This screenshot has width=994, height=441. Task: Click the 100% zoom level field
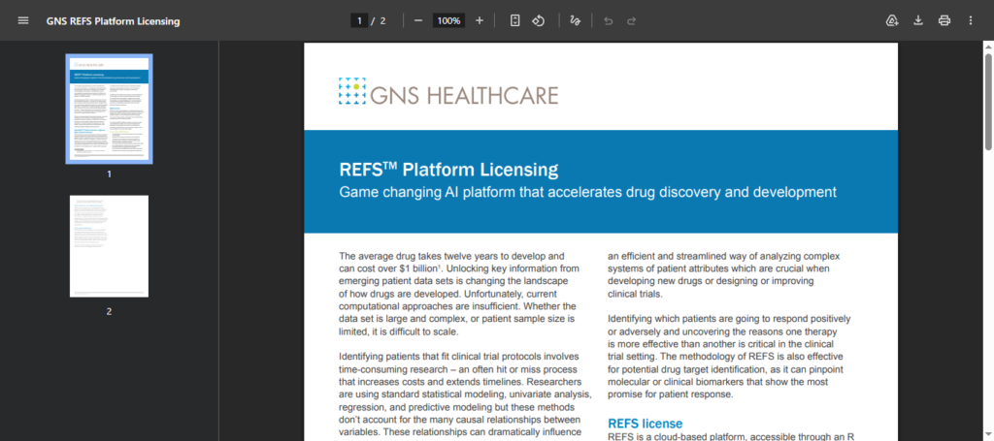pyautogui.click(x=448, y=21)
